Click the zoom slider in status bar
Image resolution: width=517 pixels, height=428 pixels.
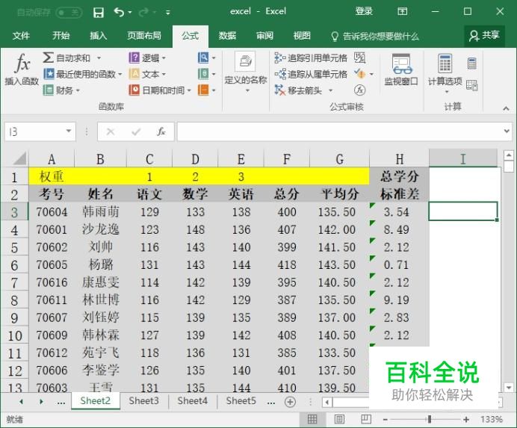(x=429, y=420)
